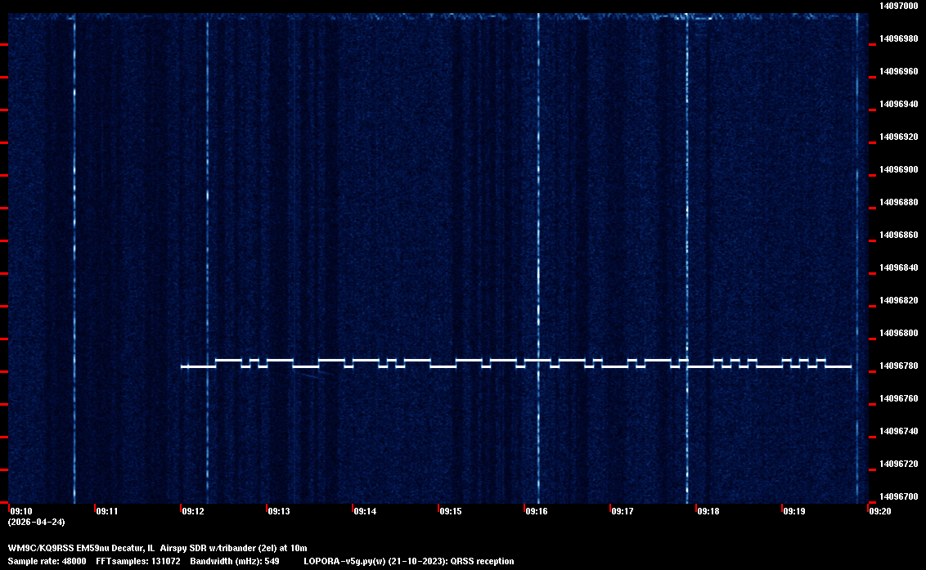This screenshot has height=570, width=926.
Task: Select the 14096800 frequency label
Action: [x=898, y=333]
